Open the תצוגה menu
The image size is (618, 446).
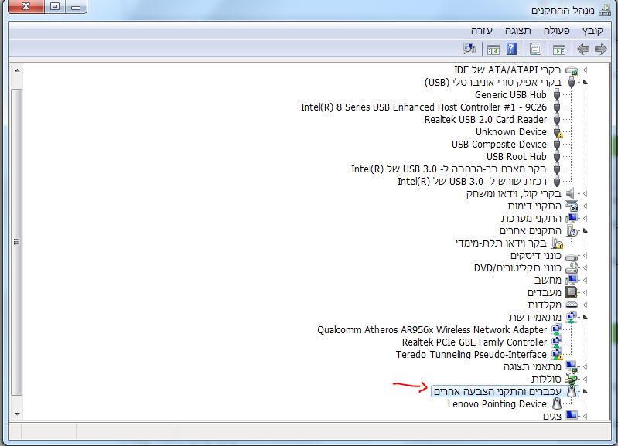(x=518, y=30)
